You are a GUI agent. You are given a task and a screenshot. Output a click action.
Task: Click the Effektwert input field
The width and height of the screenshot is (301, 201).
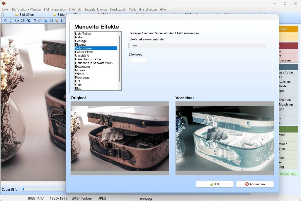[x=138, y=60]
